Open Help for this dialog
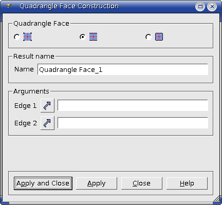This screenshot has height=205, width=222. pos(187,183)
